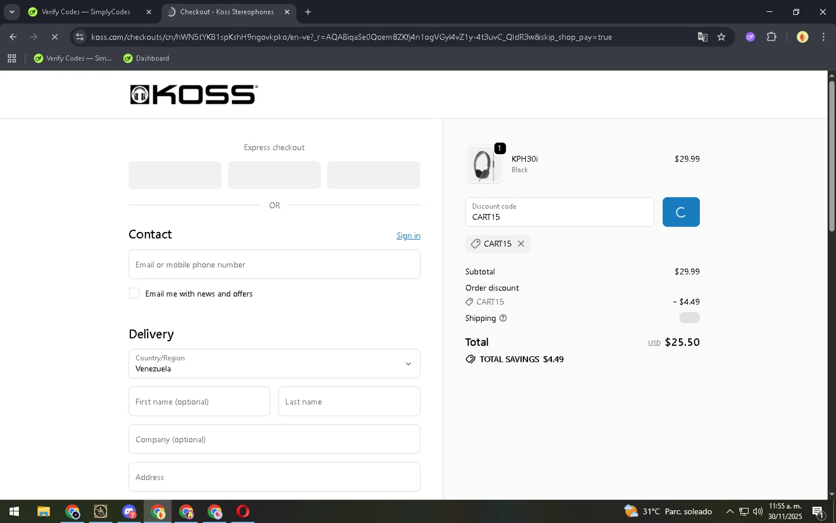Click the KPH30i headphone thumbnail
Viewport: 836px width, 523px height.
[x=484, y=164]
